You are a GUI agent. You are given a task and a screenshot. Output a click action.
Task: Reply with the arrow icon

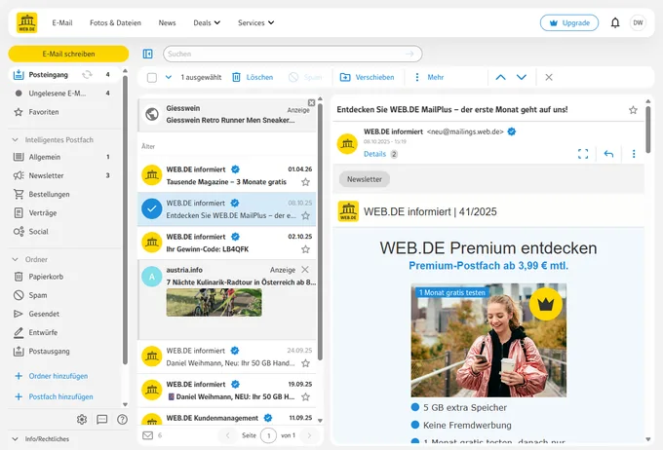[608, 154]
